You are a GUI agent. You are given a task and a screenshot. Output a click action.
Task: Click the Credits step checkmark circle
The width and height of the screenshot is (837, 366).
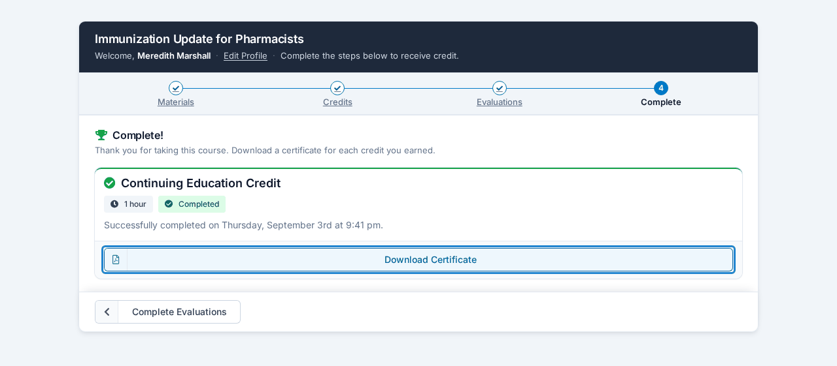click(337, 88)
